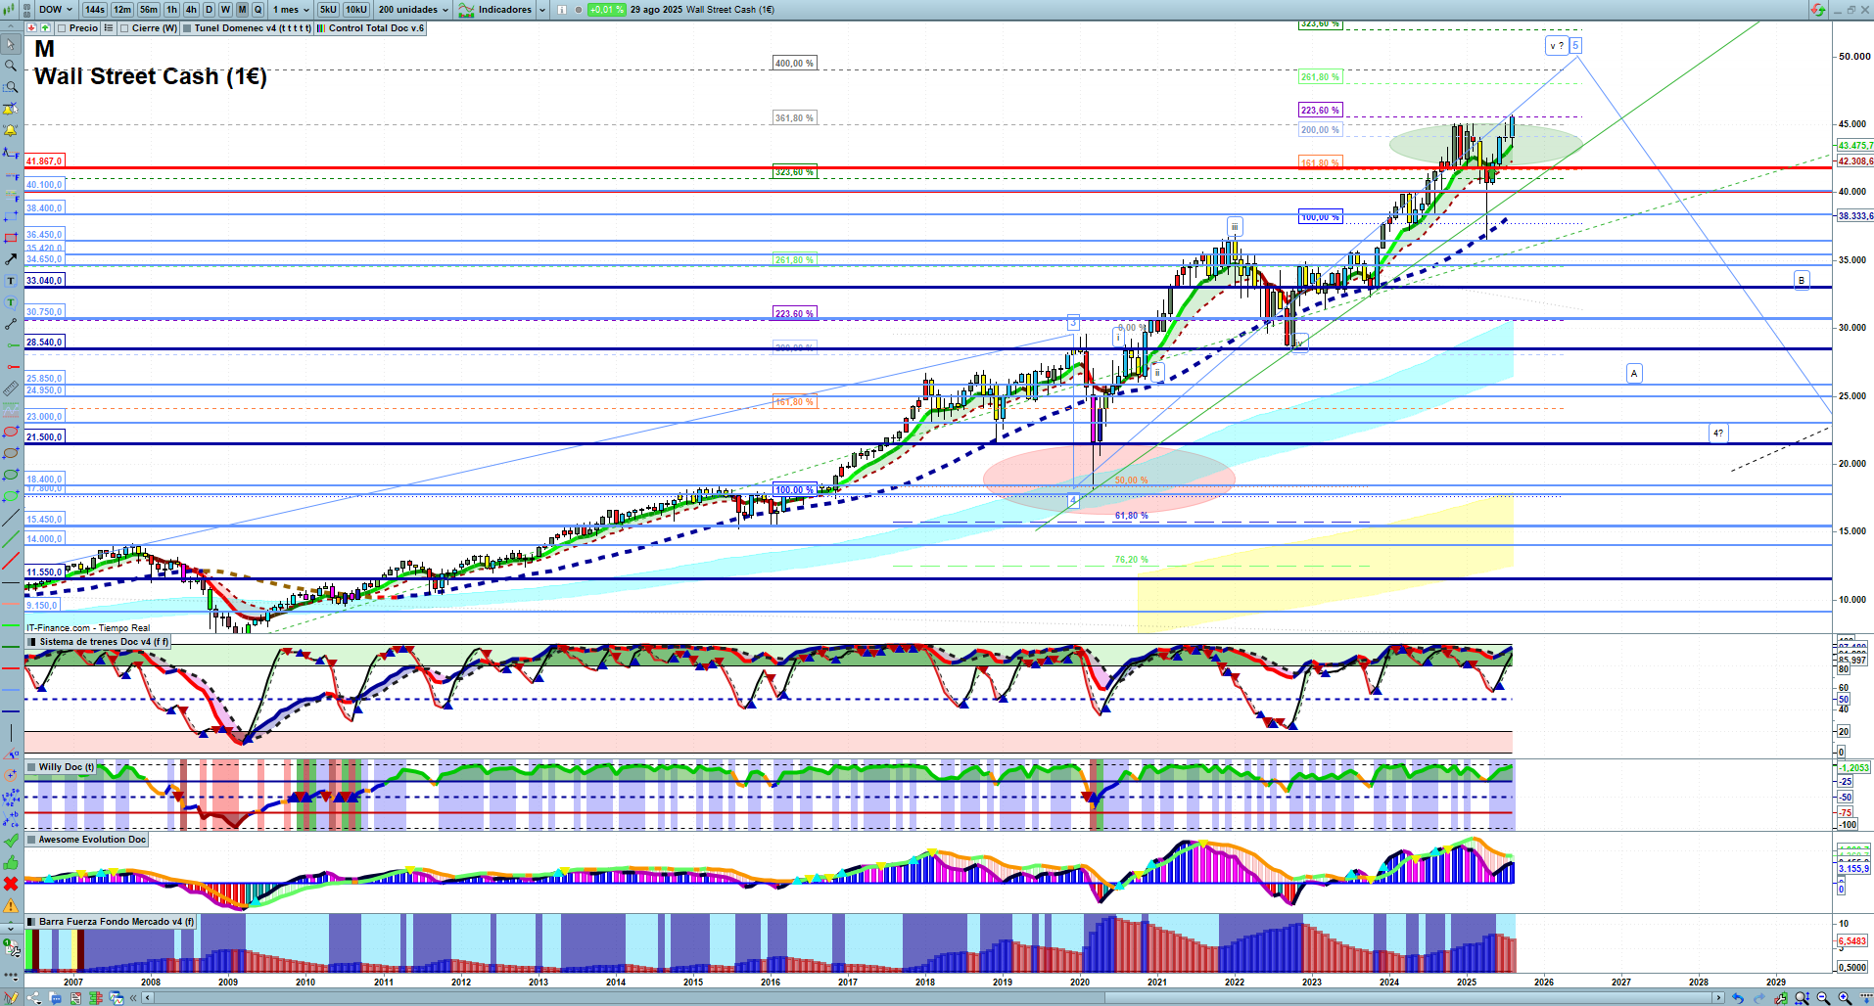Select the green diagonal line tool
Viewport: 1874px width, 1006px height.
11,539
